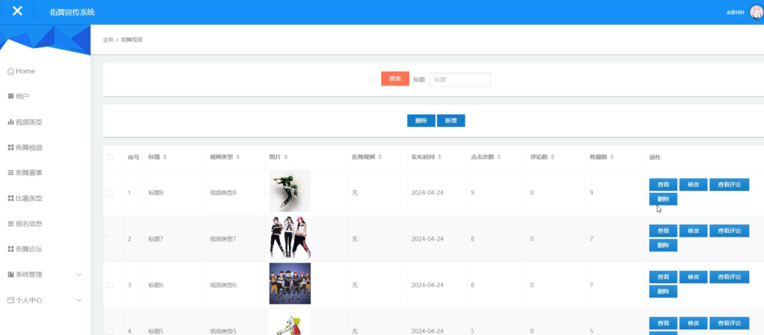Open the admin avatar menu

point(756,12)
